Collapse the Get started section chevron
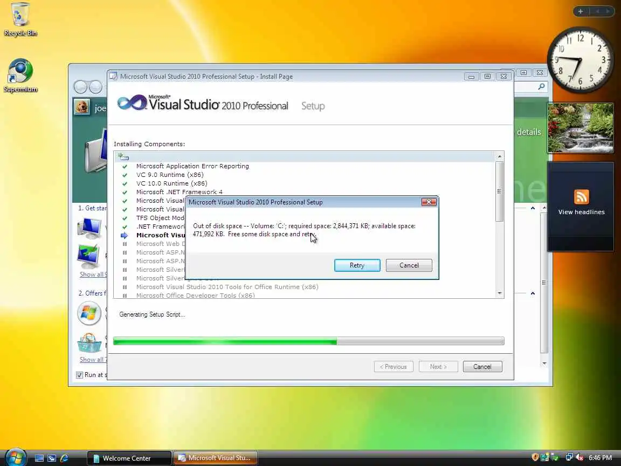Screen dimensions: 621x466 tap(533, 208)
